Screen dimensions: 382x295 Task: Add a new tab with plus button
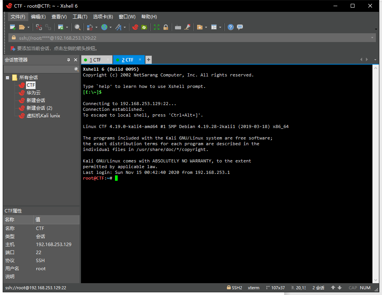[149, 60]
